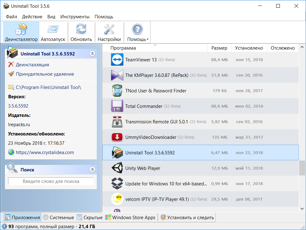The width and height of the screenshot is (306, 230).
Task: Select the UmmyVideoDownloader entry
Action: click(151, 137)
